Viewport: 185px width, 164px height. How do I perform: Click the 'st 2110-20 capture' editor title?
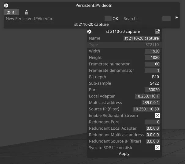pos(123,32)
